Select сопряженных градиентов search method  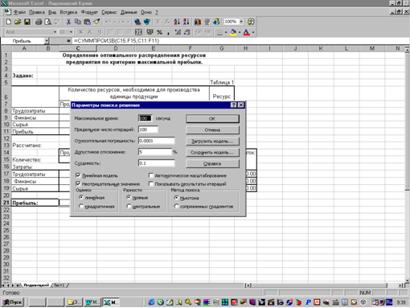(176, 206)
